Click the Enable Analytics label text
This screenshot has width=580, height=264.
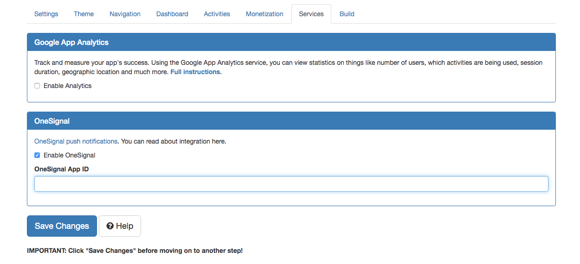[x=68, y=86]
